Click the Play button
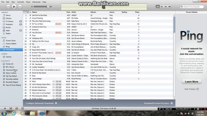 tap(14, 6)
